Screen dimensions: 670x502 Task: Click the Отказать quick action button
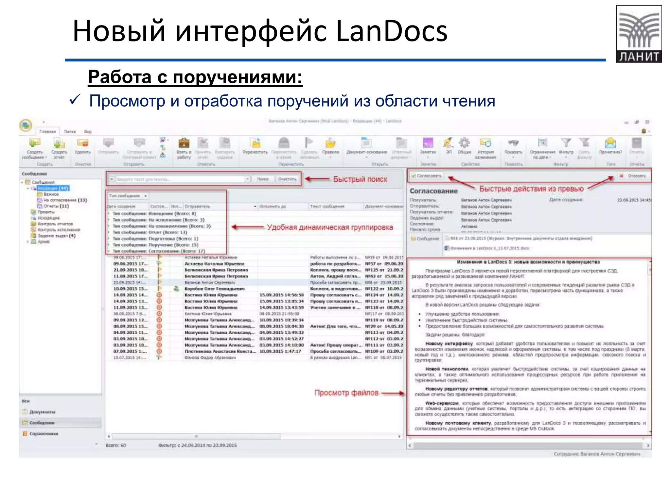point(633,176)
